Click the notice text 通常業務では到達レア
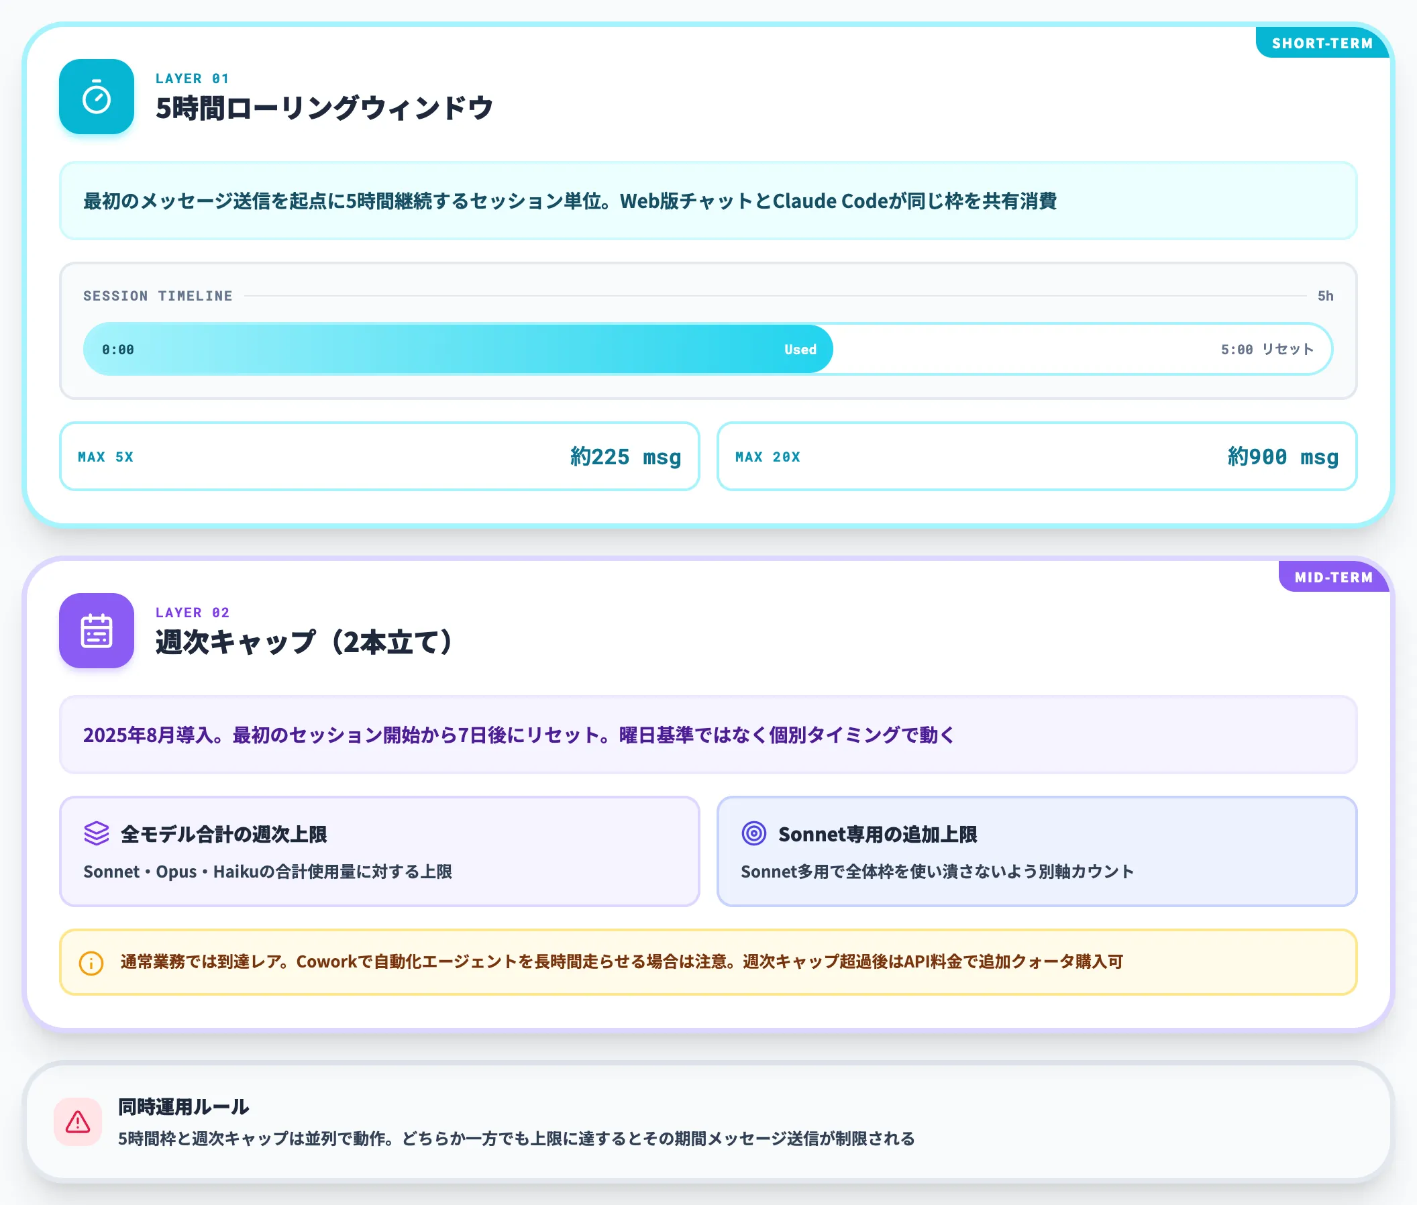The image size is (1417, 1205). click(622, 962)
